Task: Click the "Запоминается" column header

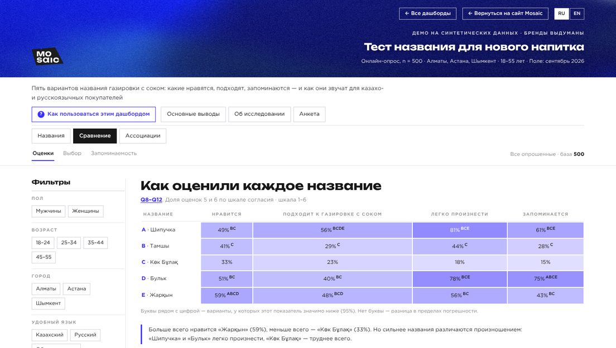Action: (x=545, y=214)
